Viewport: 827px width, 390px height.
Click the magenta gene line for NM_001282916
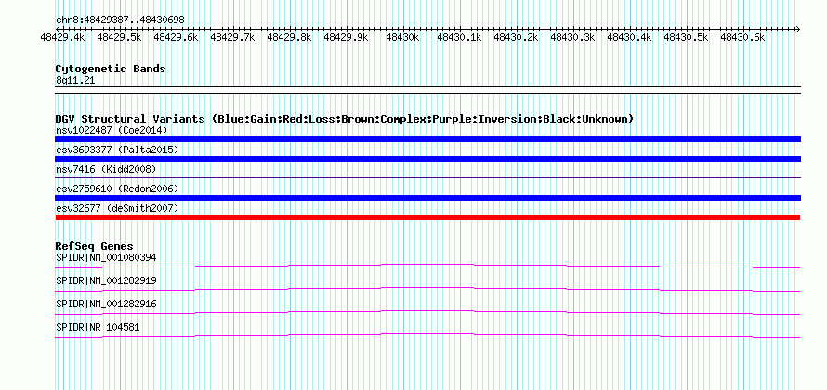click(427, 313)
